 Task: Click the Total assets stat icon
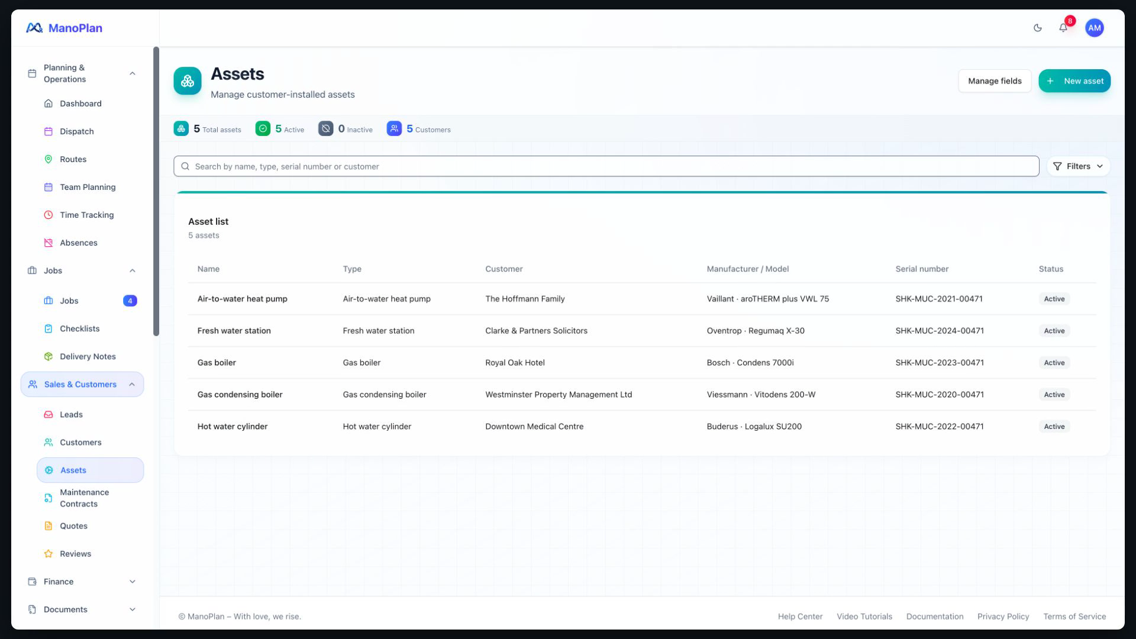(x=181, y=128)
